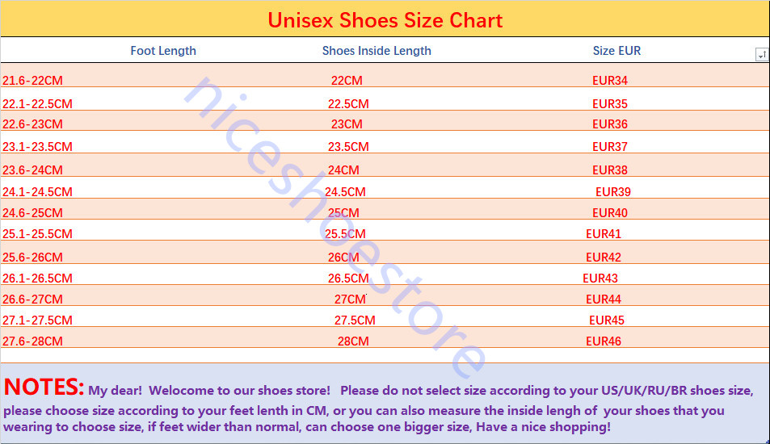Click the 23.1-23.5CM foot length cell
Image resolution: width=770 pixels, height=444 pixels.
pos(37,147)
